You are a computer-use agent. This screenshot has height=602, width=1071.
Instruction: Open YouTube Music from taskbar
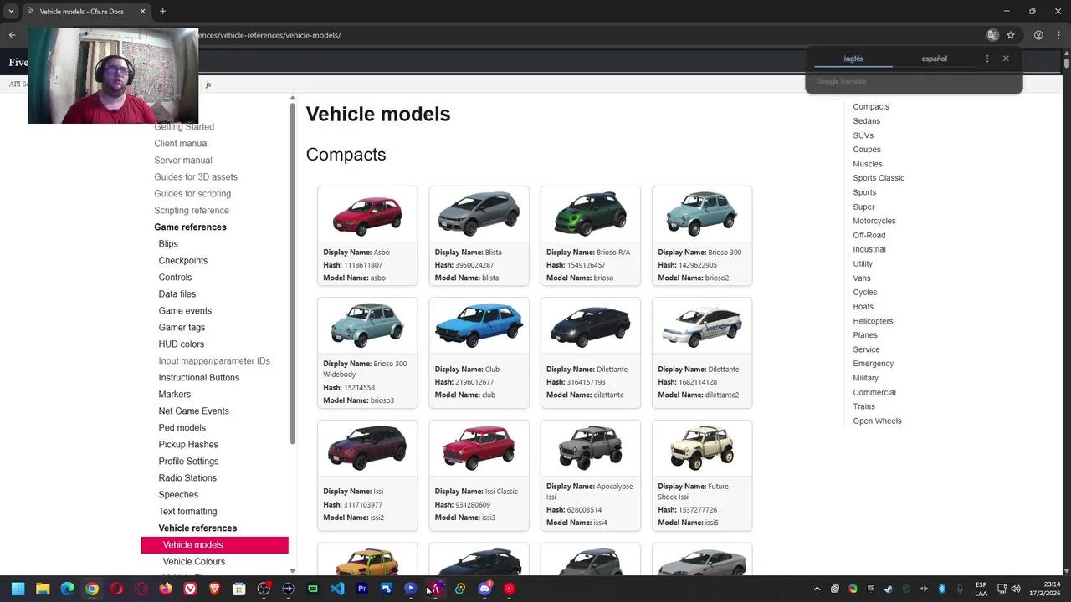(x=509, y=589)
